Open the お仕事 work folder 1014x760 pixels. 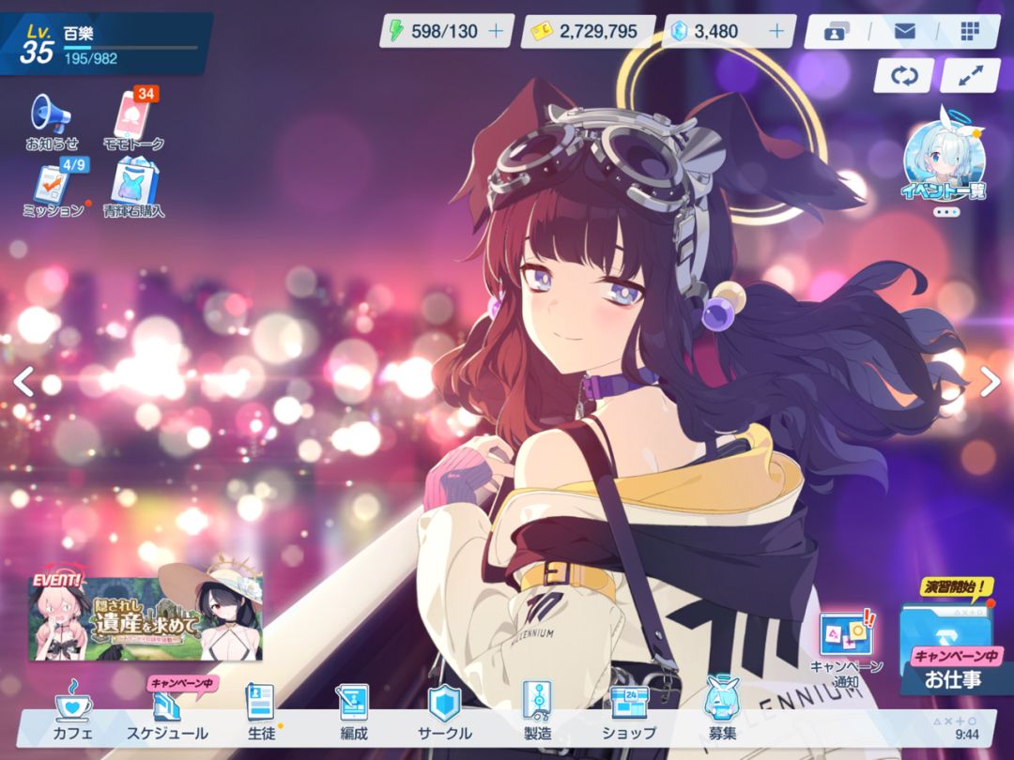(x=951, y=648)
